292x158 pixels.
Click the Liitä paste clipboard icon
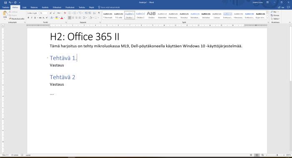[x=5, y=14]
